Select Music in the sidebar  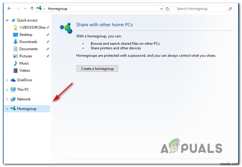click(24, 63)
